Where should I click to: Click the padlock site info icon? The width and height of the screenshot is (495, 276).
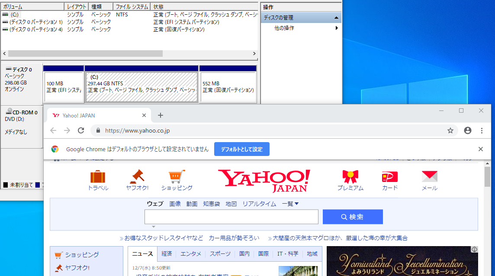pyautogui.click(x=98, y=130)
